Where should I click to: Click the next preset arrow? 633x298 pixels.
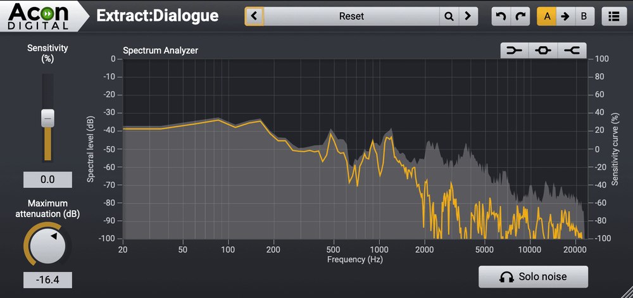click(468, 16)
